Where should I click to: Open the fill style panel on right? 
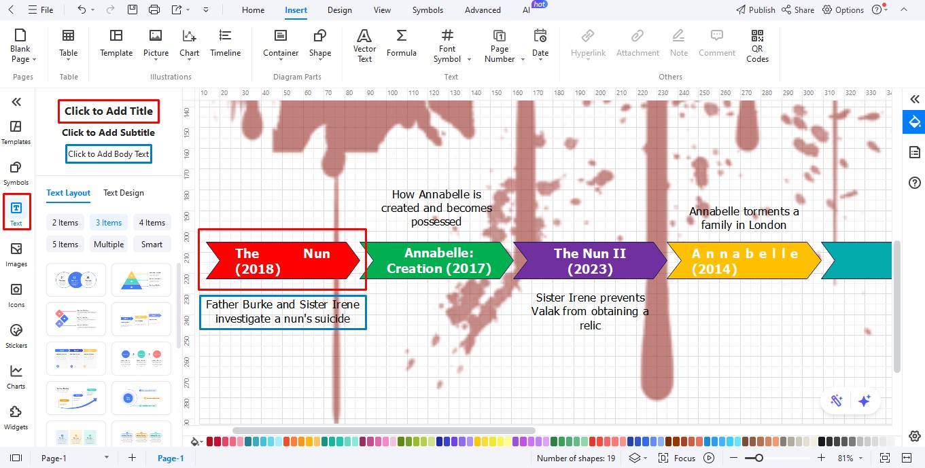914,122
